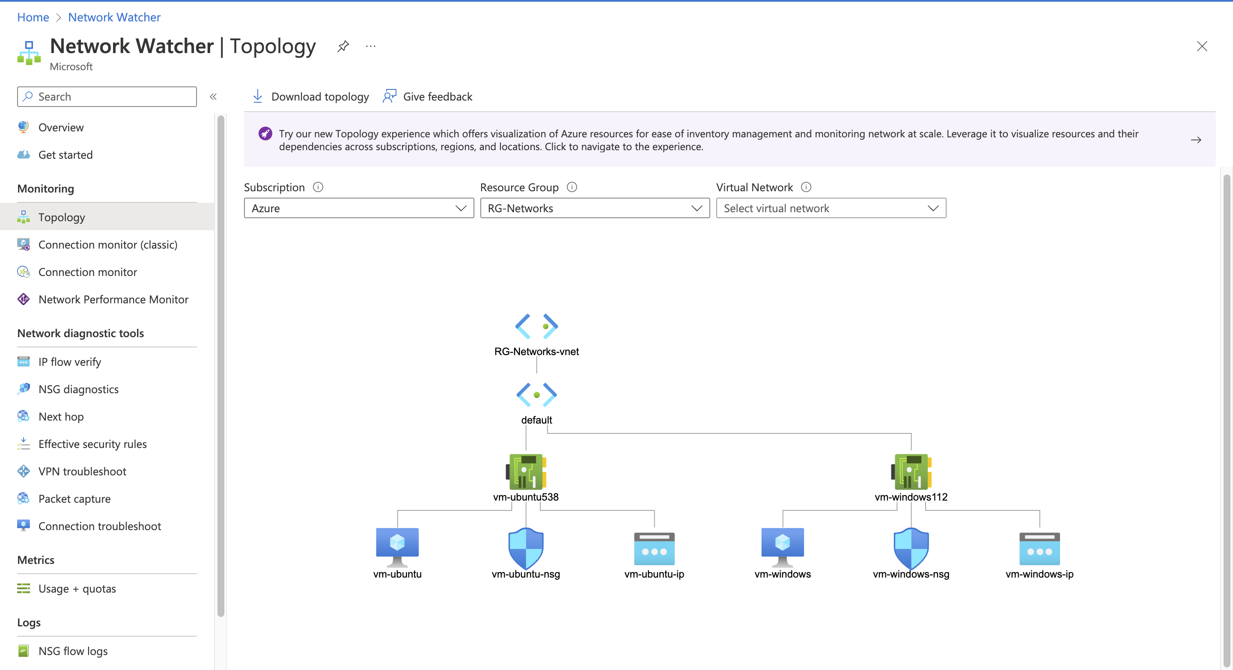Viewport: 1233px width, 670px height.
Task: Open the Overview menu item
Action: (107, 127)
